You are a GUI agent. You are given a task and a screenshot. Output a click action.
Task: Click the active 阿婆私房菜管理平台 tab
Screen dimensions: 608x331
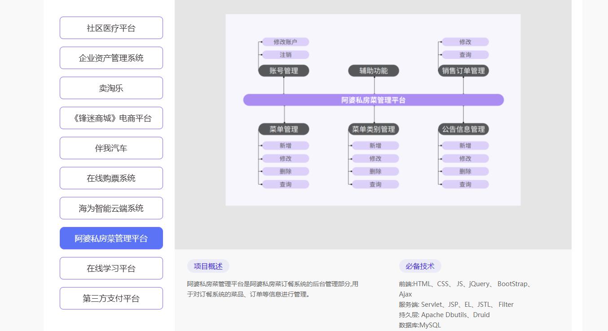[x=111, y=238]
